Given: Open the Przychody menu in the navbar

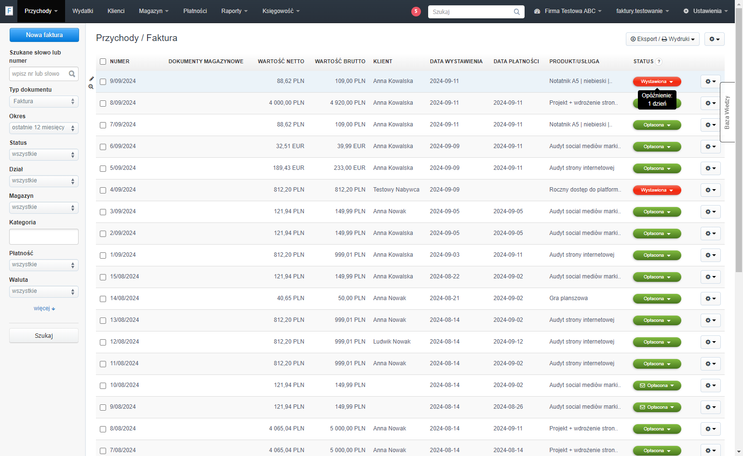Looking at the screenshot, I should coord(41,11).
